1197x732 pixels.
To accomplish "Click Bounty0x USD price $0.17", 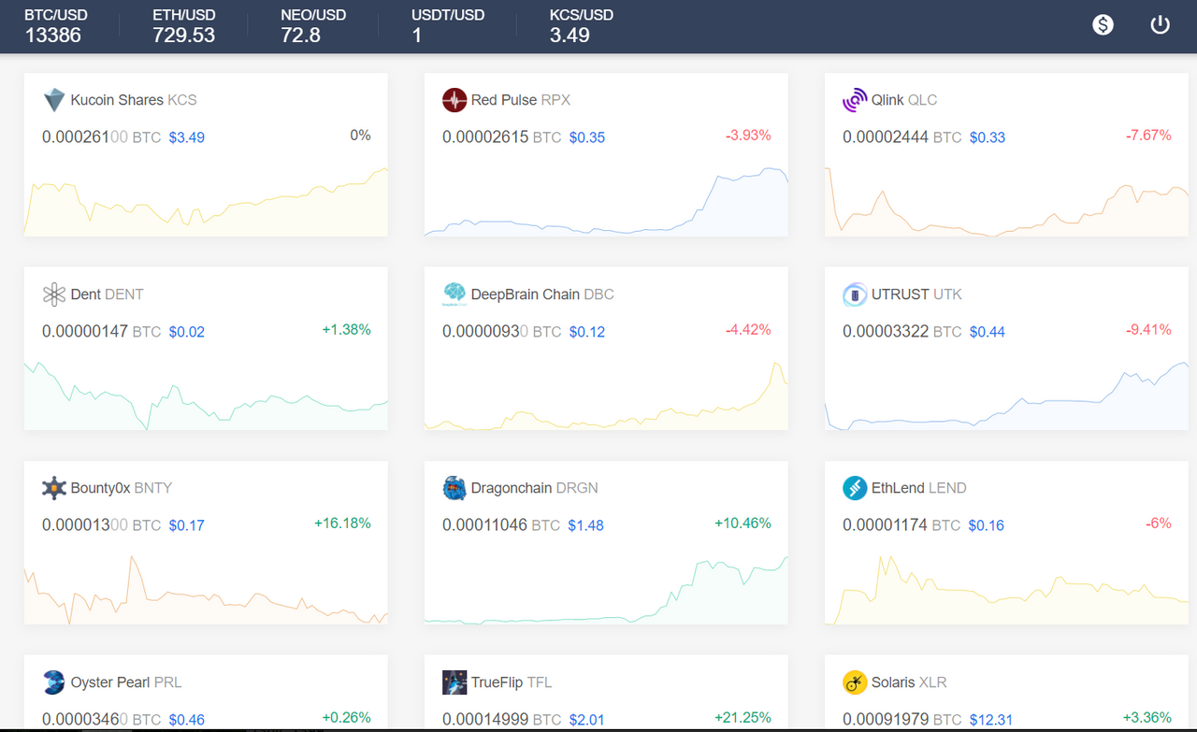I will click(187, 525).
